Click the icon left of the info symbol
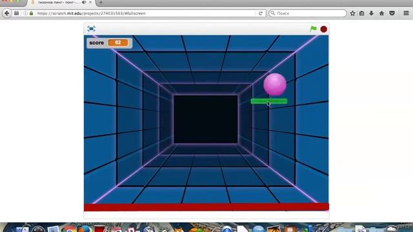Screen dimensions: 413x232 [x=16, y=13]
